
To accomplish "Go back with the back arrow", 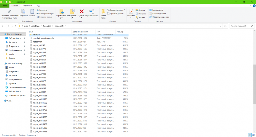I will (3, 26).
